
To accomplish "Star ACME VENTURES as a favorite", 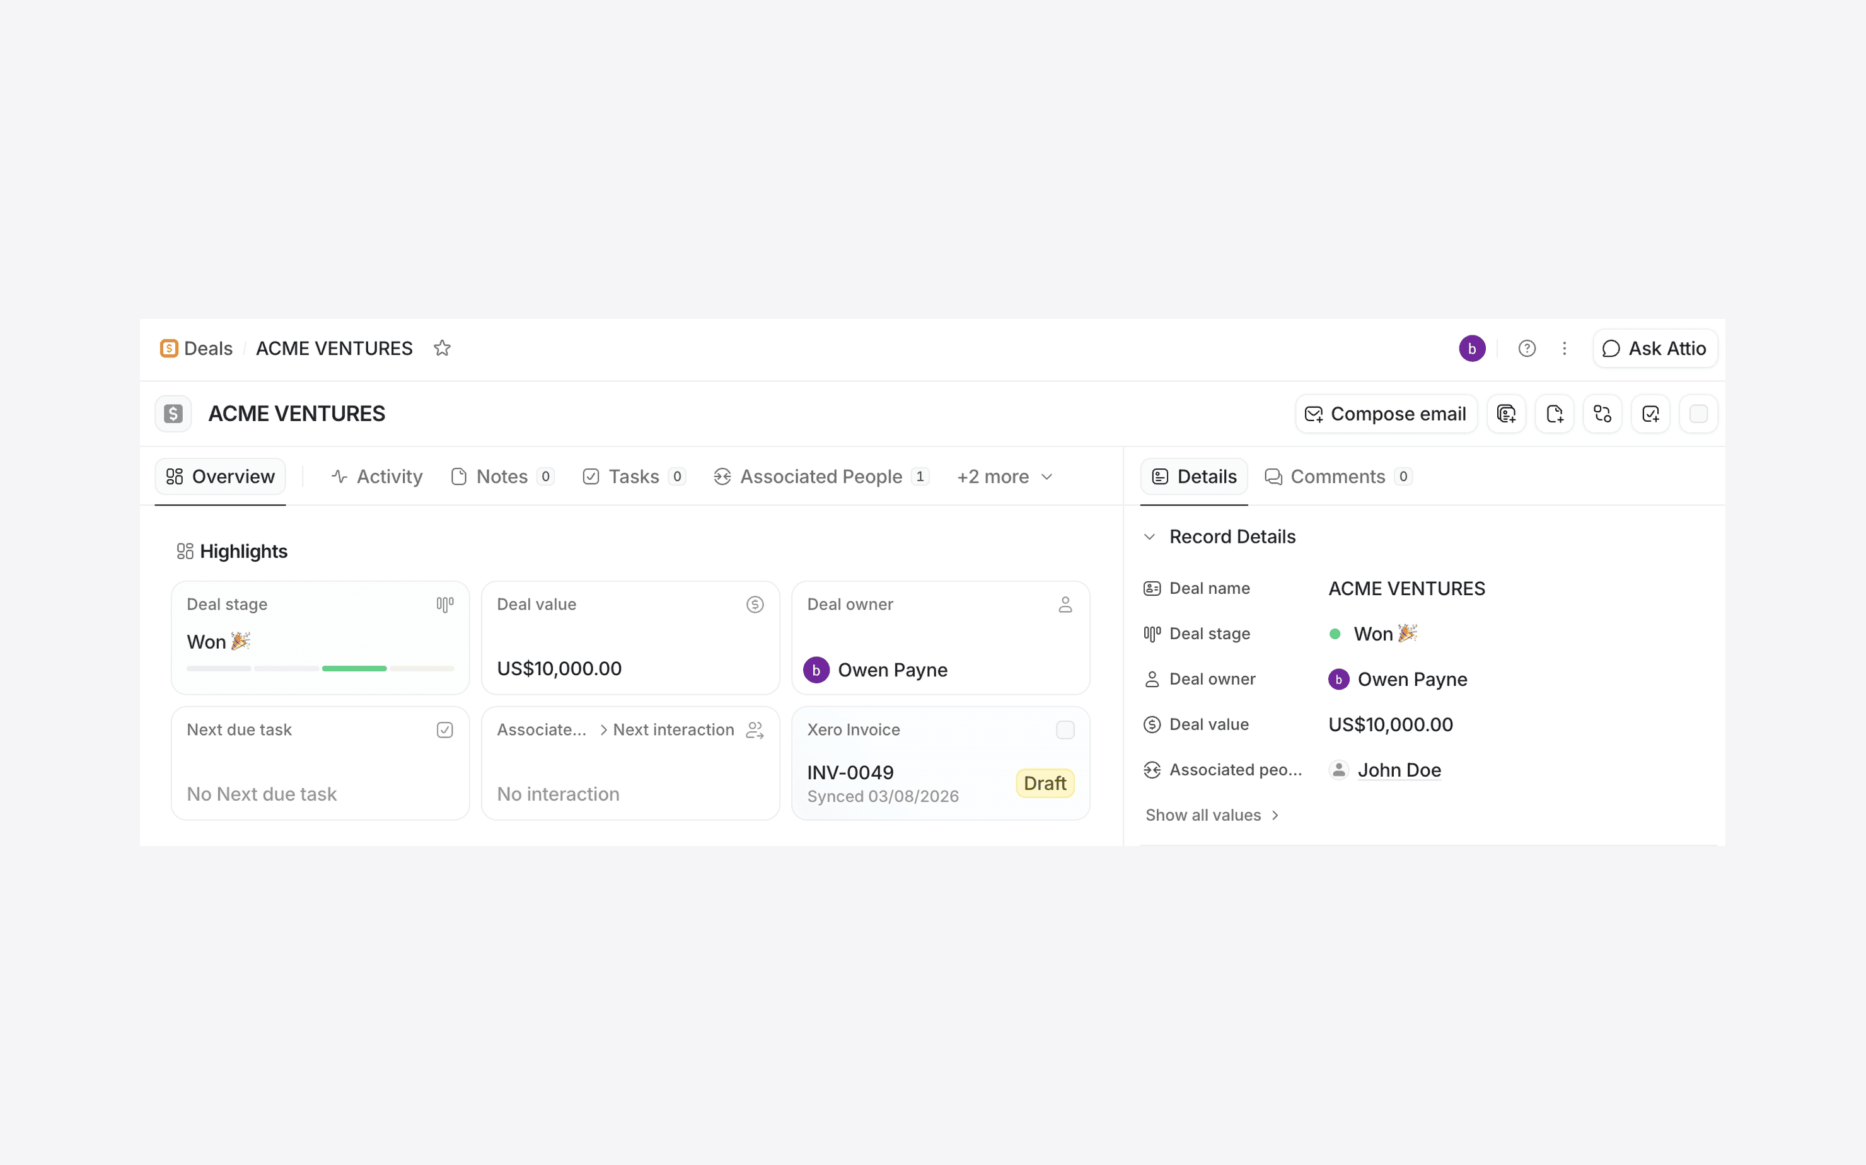I will [441, 348].
